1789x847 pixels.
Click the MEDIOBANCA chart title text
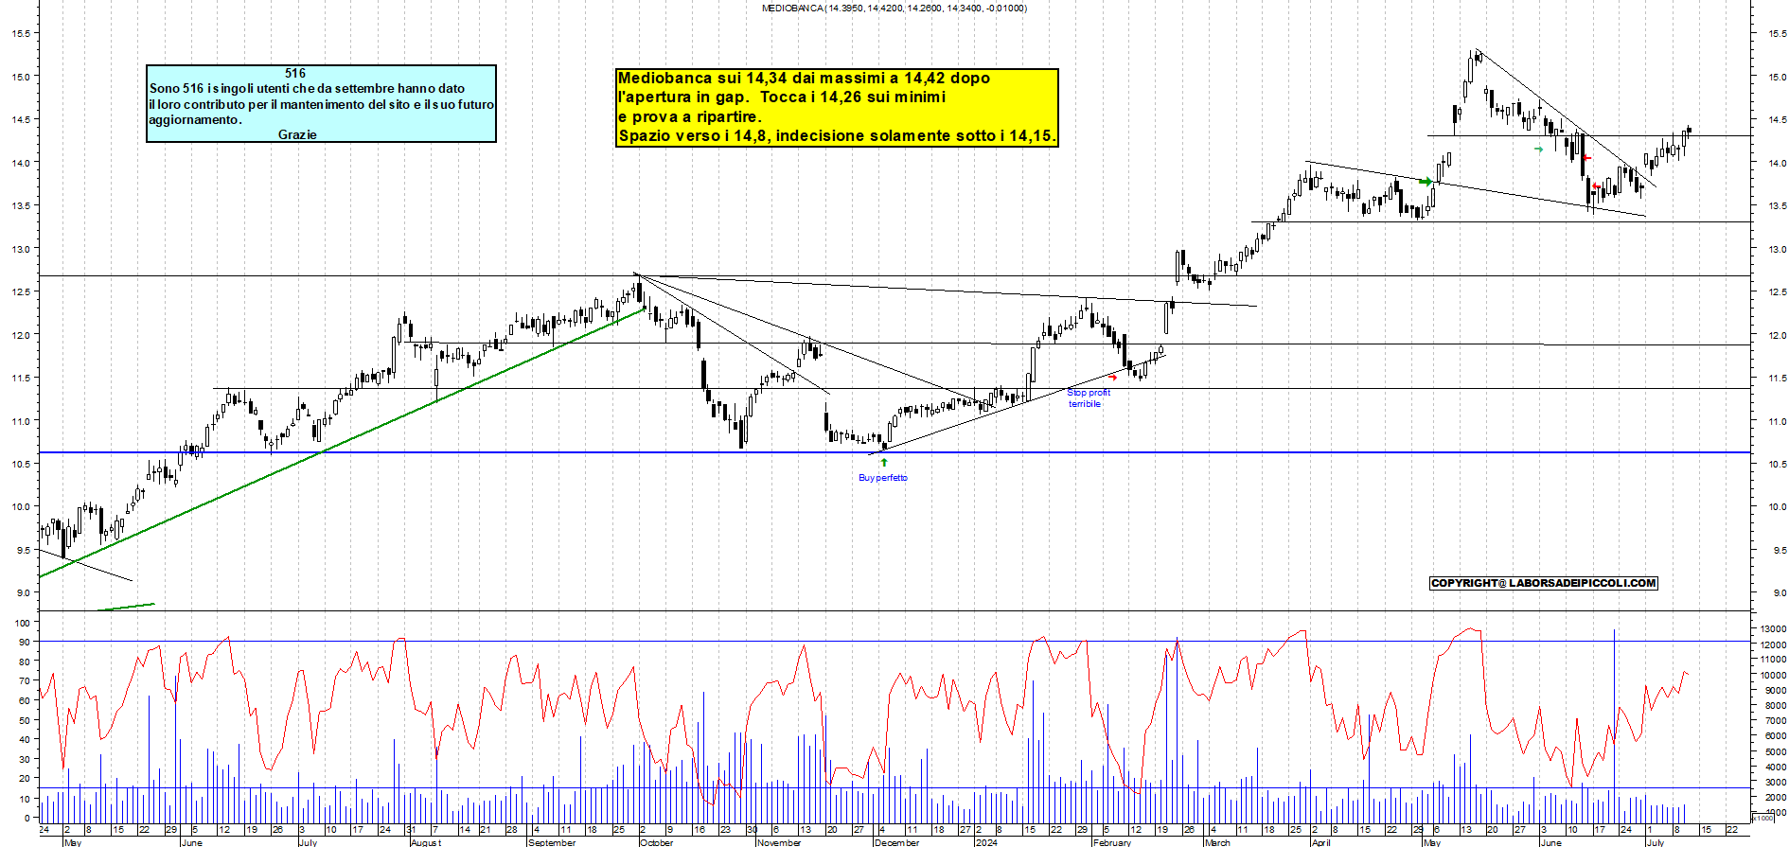[x=894, y=9]
